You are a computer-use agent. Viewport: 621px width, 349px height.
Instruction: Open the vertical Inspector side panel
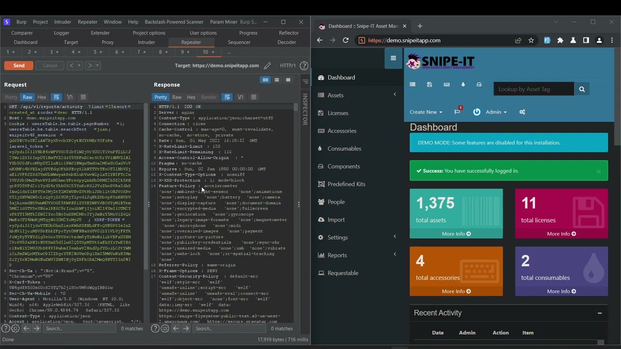point(305,110)
